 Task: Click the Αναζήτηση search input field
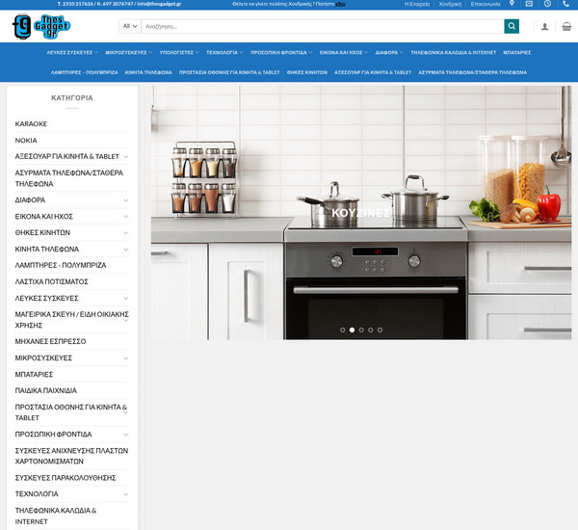[x=323, y=26]
